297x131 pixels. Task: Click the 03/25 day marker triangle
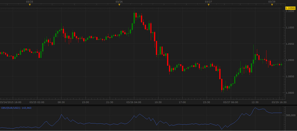click(x=30, y=5)
